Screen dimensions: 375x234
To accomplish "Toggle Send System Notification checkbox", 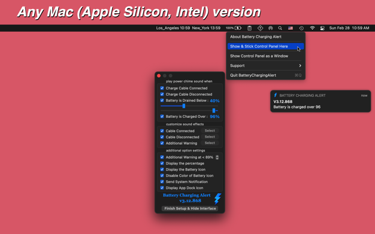I will click(162, 182).
